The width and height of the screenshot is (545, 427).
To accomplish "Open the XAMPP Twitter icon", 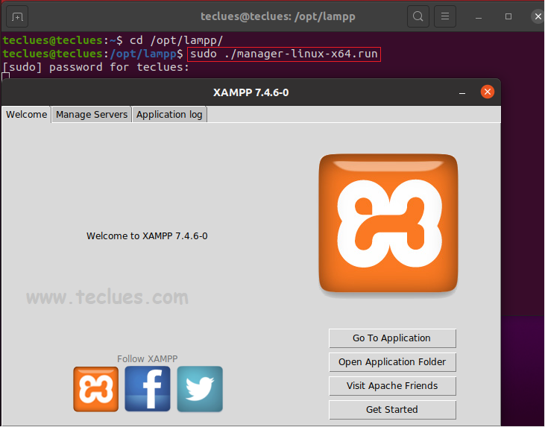I will pyautogui.click(x=200, y=389).
